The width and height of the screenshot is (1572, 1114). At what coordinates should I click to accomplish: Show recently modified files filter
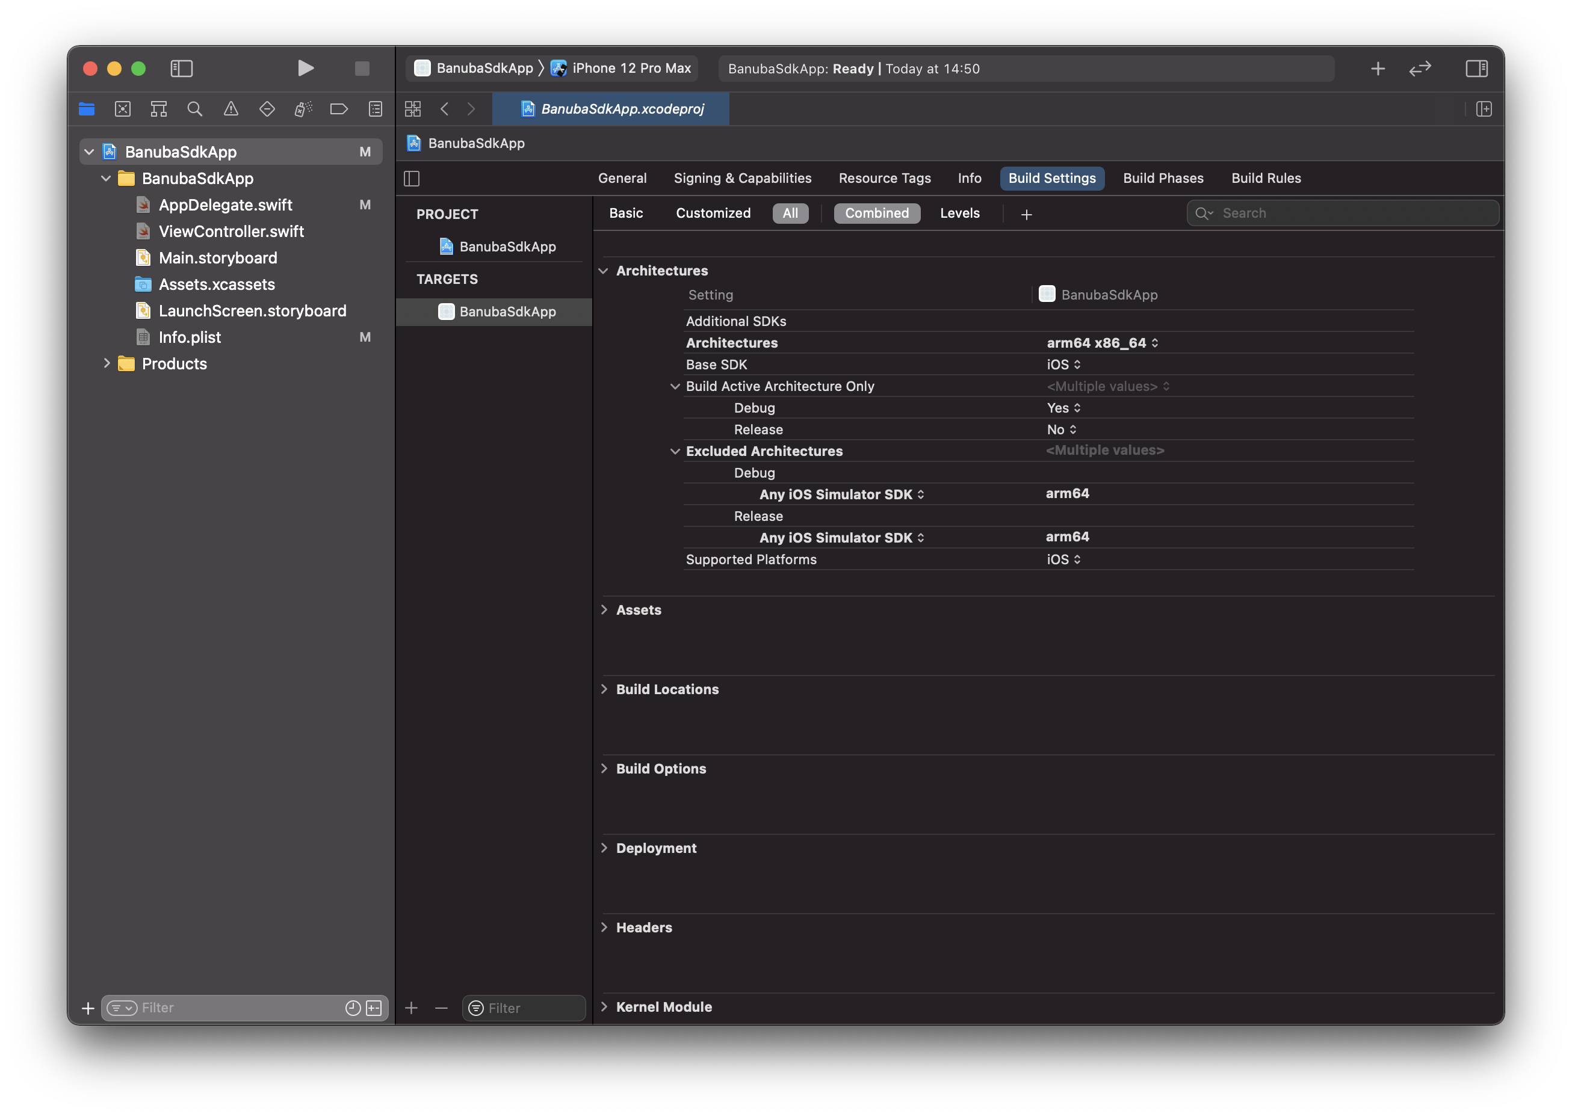click(x=353, y=1008)
